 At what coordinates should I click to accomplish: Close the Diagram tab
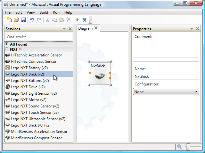click(x=96, y=28)
